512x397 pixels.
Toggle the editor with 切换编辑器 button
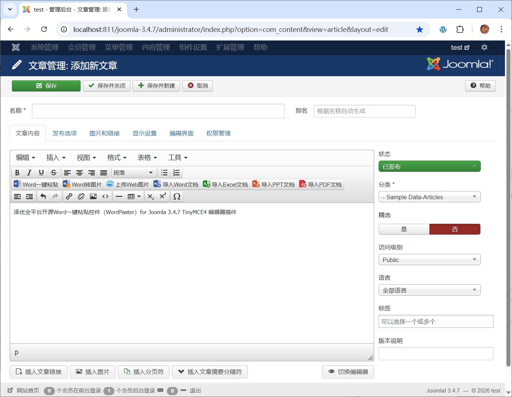(348, 372)
